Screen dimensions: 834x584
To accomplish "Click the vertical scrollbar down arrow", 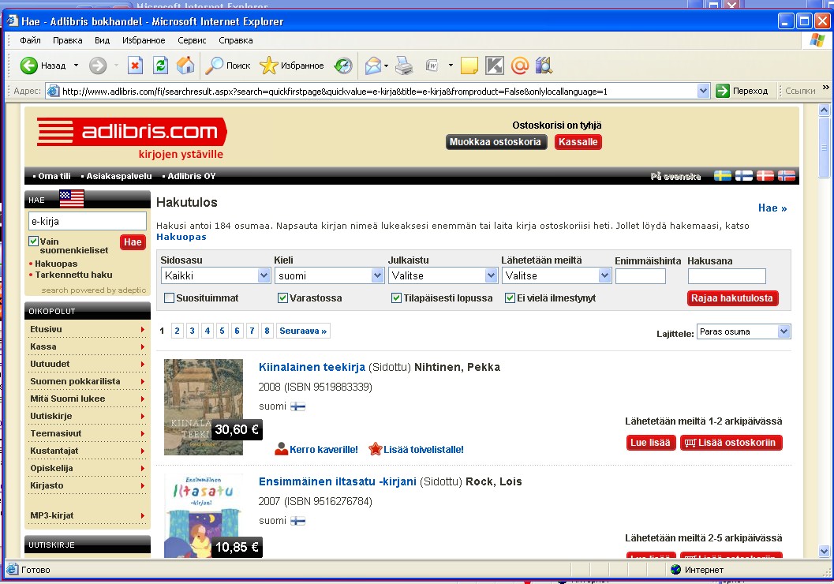I will coord(825,551).
